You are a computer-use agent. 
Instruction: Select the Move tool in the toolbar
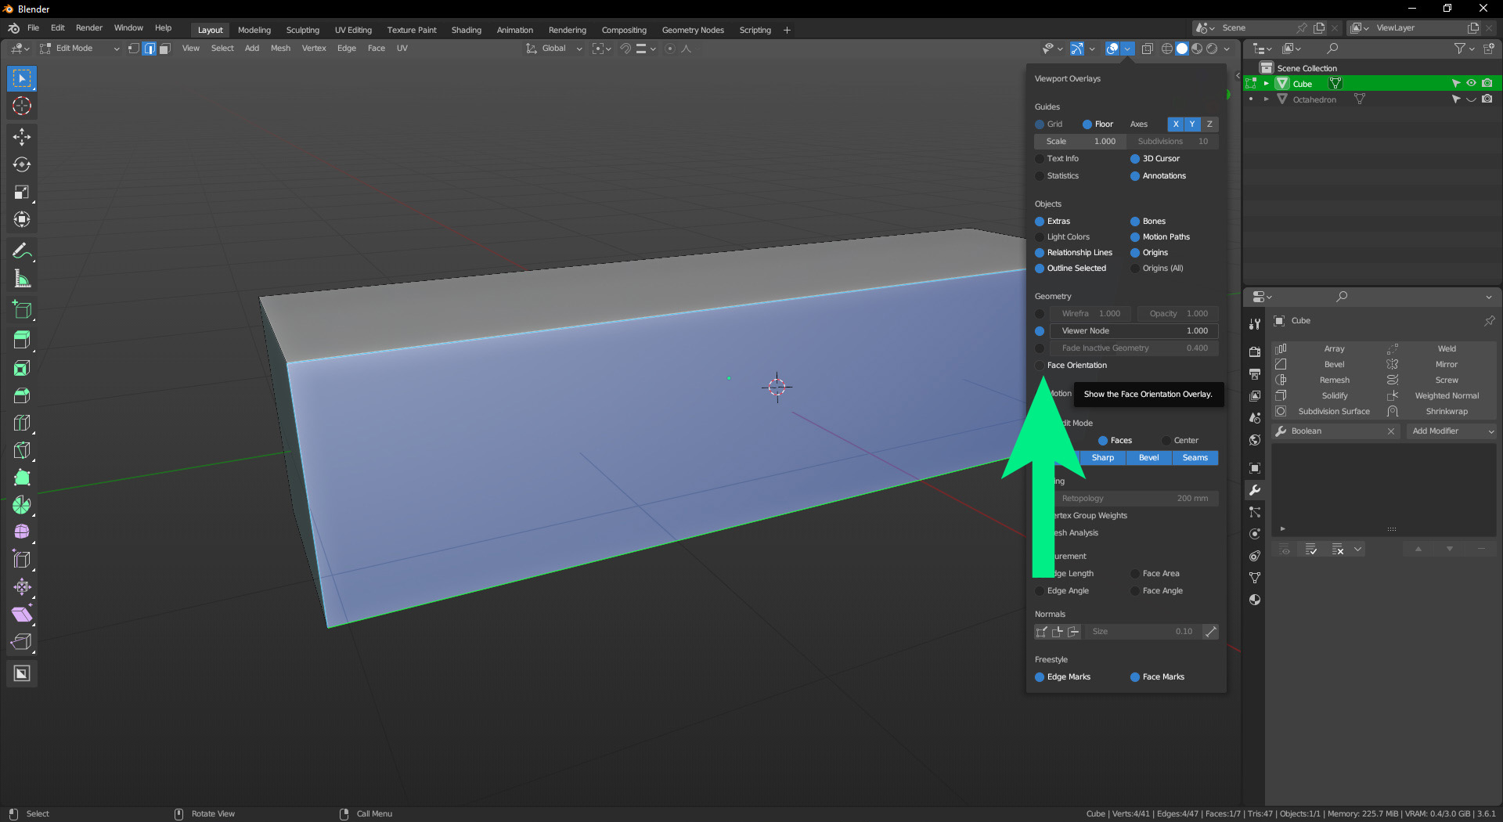[22, 137]
